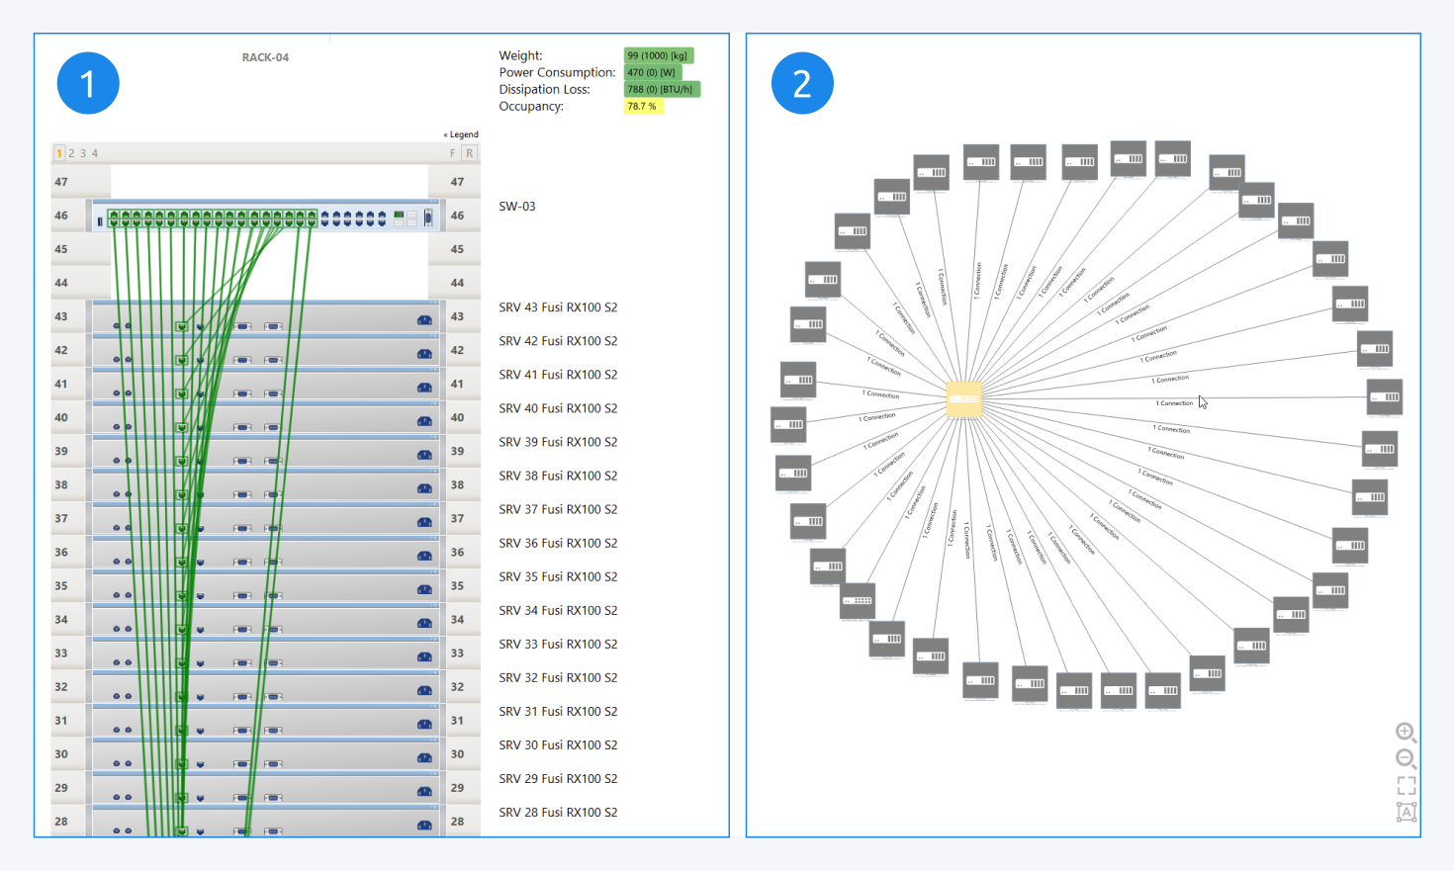1454x871 pixels.
Task: Select rack view tab 1
Action: (x=59, y=153)
